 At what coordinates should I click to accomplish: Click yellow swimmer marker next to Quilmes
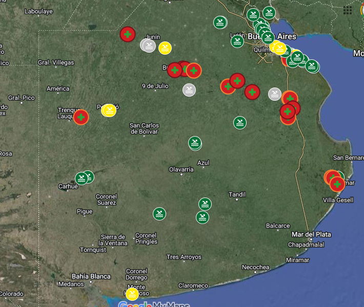[x=280, y=49]
